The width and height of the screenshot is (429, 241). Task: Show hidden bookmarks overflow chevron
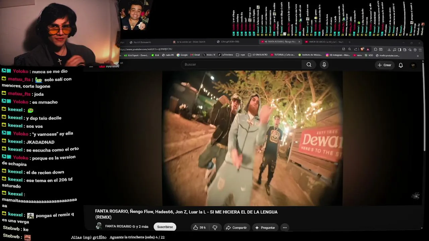click(x=418, y=56)
